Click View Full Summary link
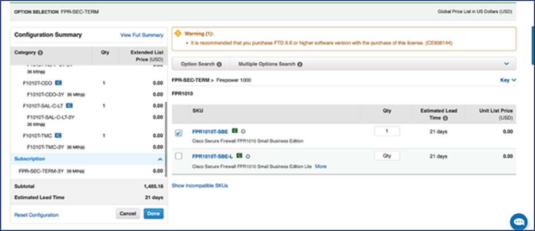 click(x=142, y=35)
